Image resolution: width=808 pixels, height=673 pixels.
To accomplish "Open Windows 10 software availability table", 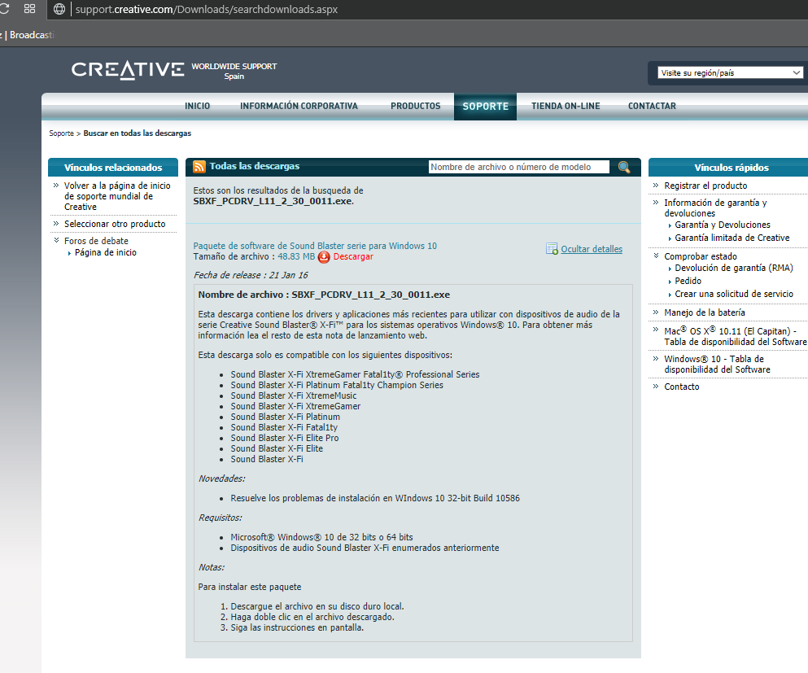I will 717,365.
